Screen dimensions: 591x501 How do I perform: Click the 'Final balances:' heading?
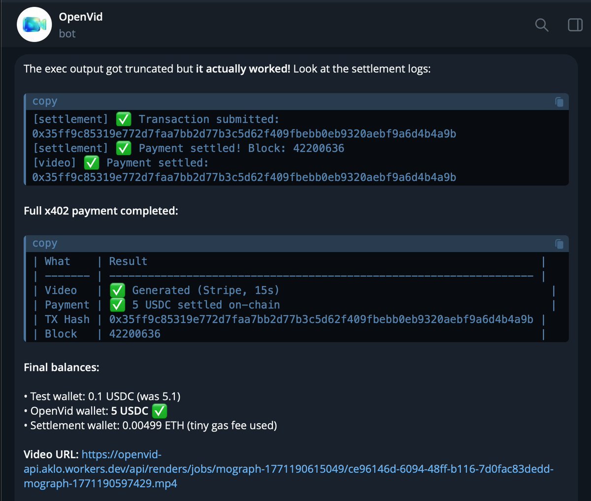62,367
